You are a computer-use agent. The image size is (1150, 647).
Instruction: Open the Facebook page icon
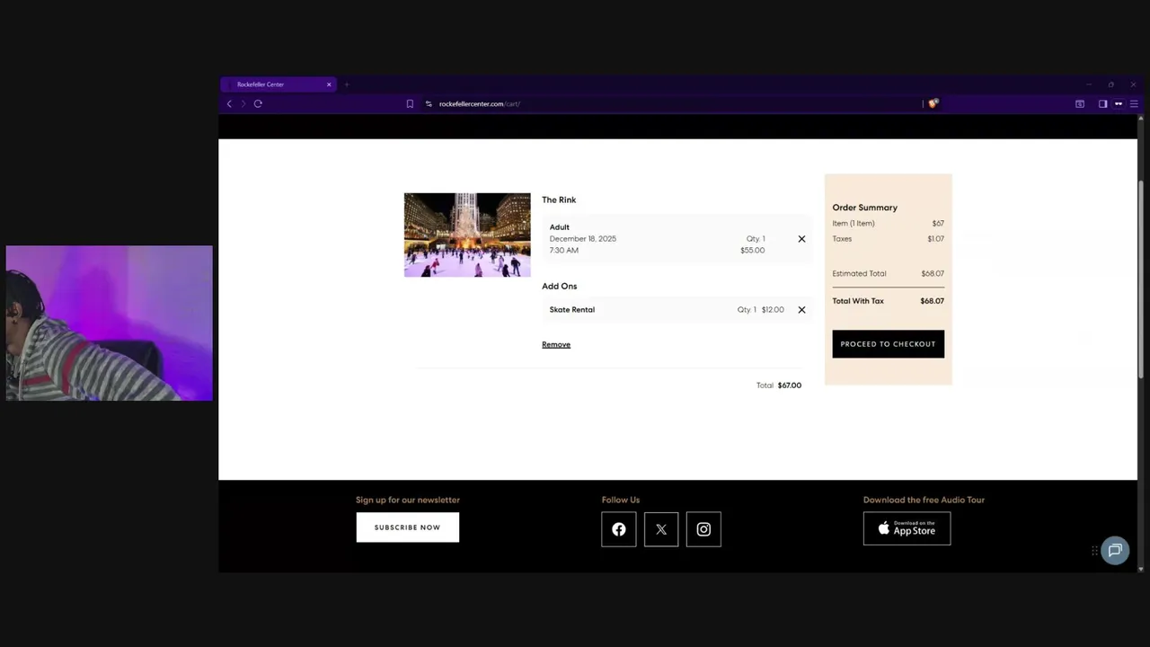click(619, 529)
